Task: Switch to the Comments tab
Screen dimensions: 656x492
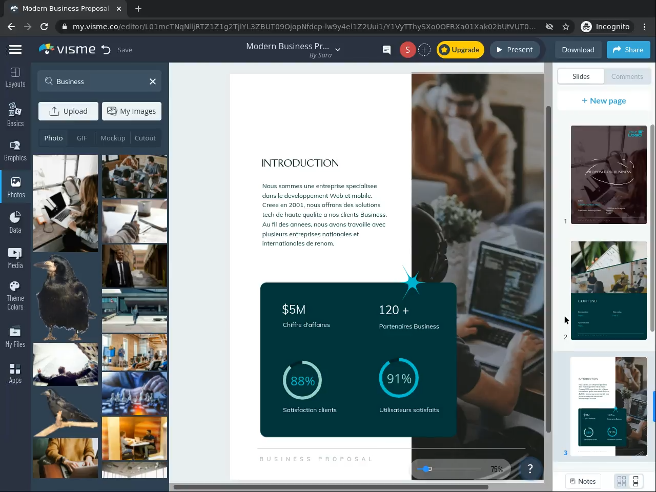Action: pyautogui.click(x=627, y=76)
